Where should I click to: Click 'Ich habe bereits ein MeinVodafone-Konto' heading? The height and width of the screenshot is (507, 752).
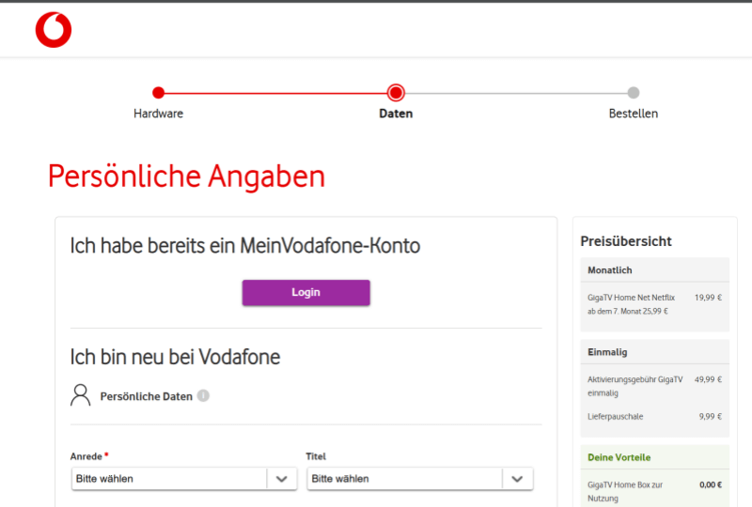(x=245, y=246)
